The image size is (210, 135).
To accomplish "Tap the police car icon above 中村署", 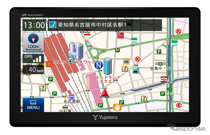I will (65, 107).
